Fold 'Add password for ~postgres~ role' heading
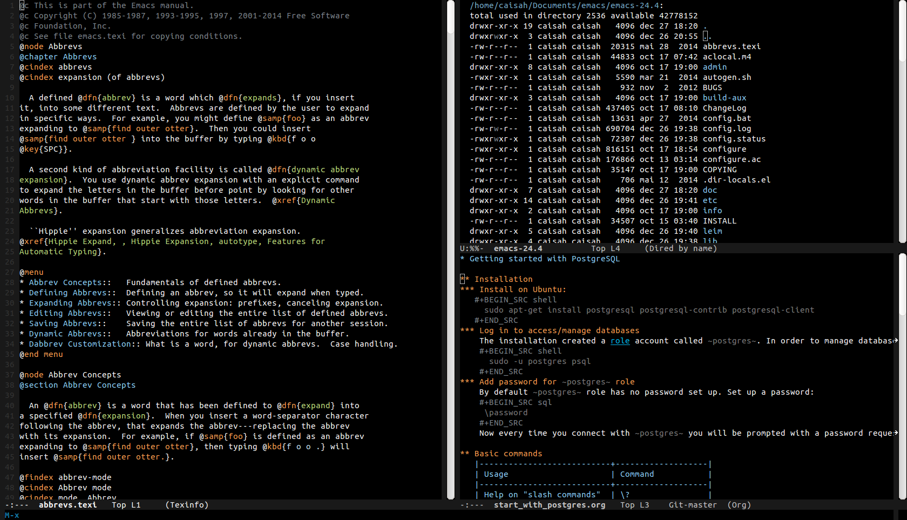907x520 pixels. coord(547,382)
